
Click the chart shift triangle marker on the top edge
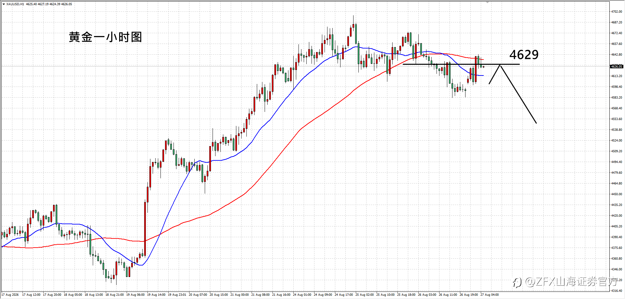click(487, 2)
